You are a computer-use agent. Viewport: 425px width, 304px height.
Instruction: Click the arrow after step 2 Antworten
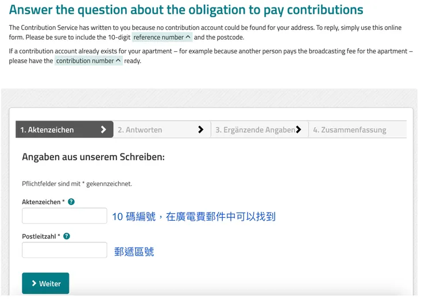click(x=200, y=129)
